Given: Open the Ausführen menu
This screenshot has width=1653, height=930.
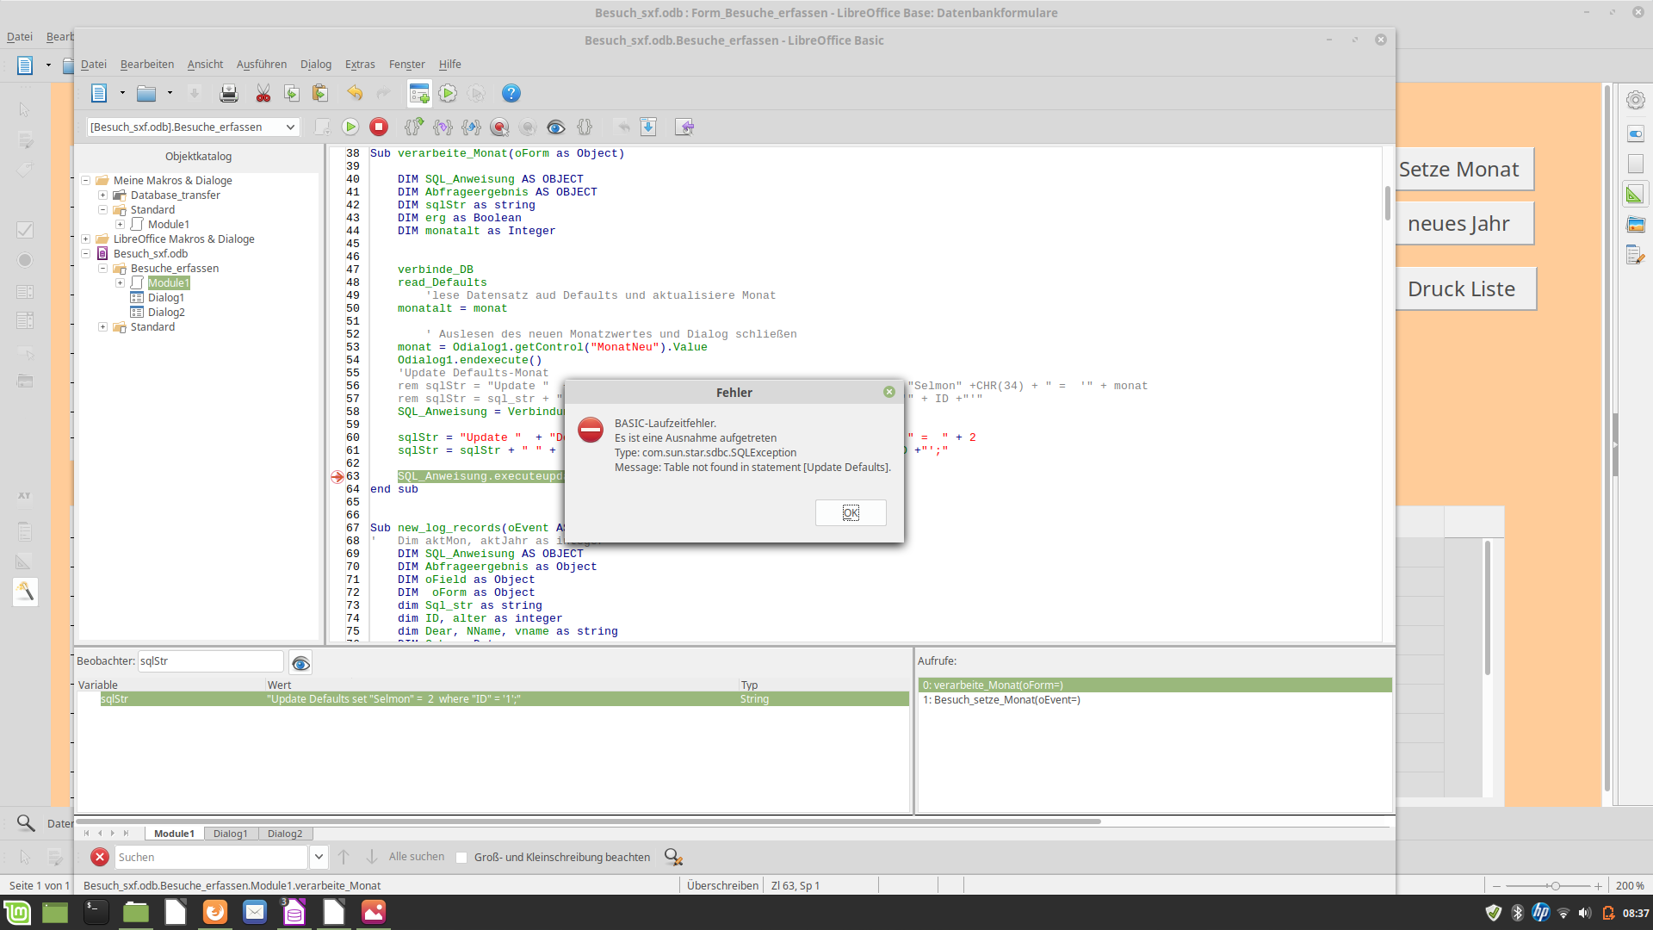Looking at the screenshot, I should coord(261,65).
